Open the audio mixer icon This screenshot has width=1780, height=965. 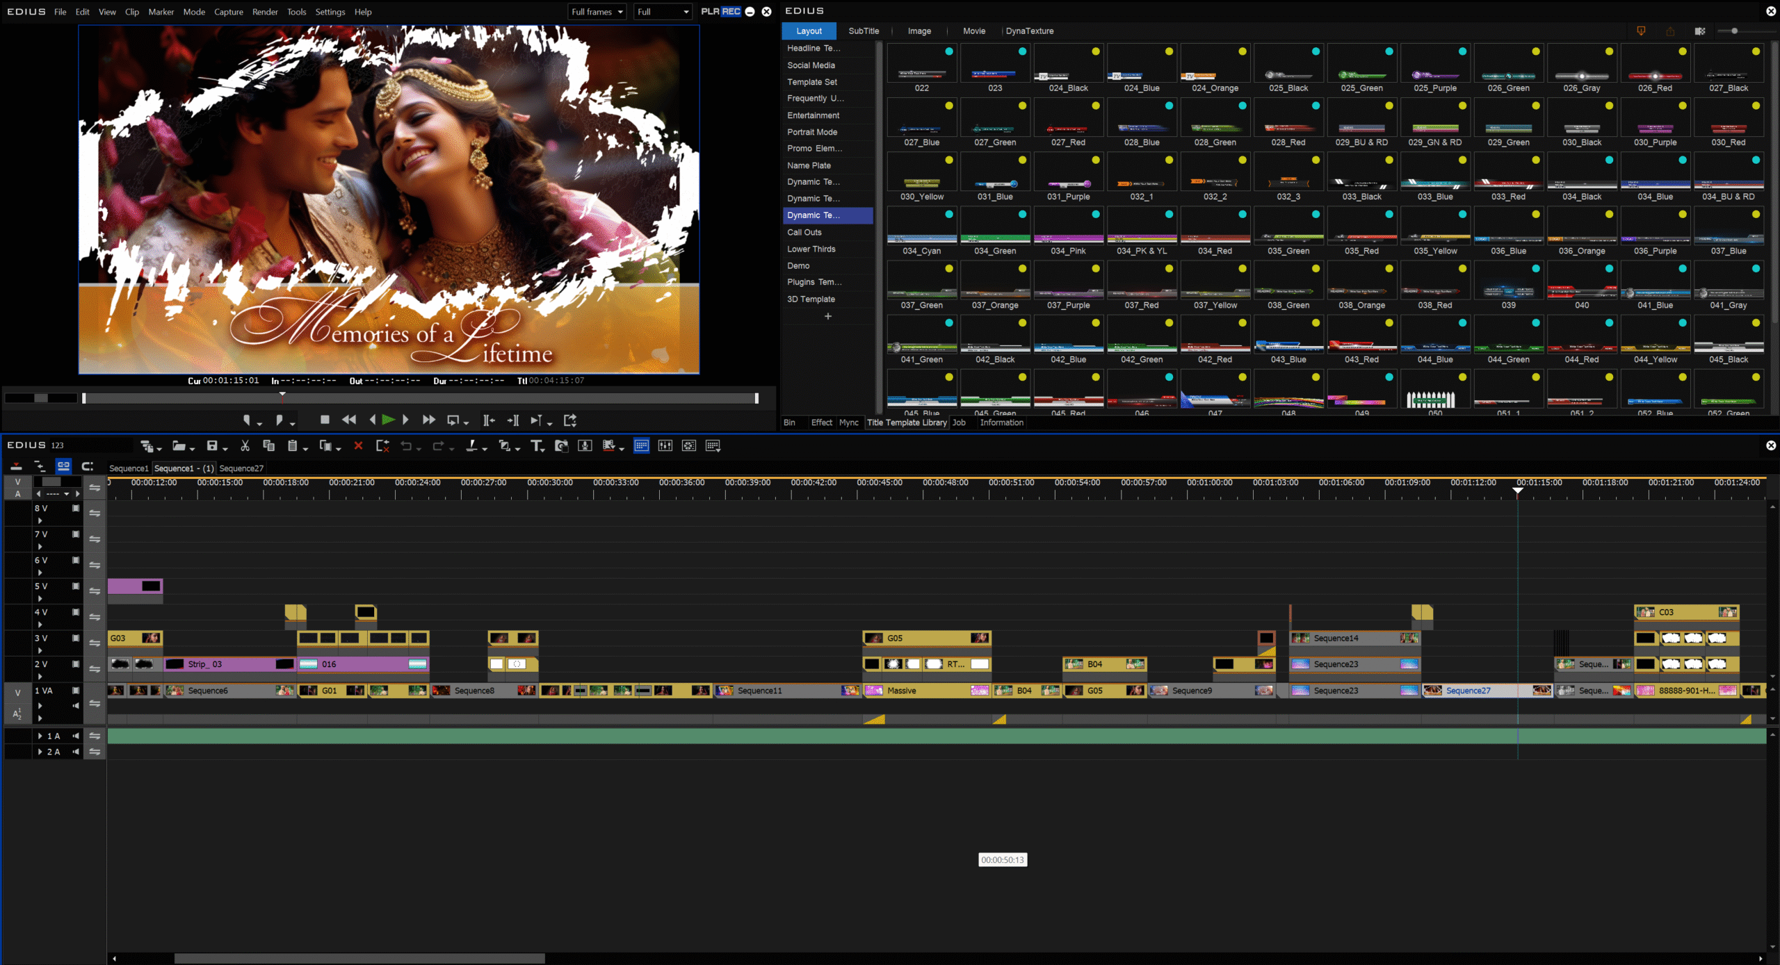pos(665,446)
